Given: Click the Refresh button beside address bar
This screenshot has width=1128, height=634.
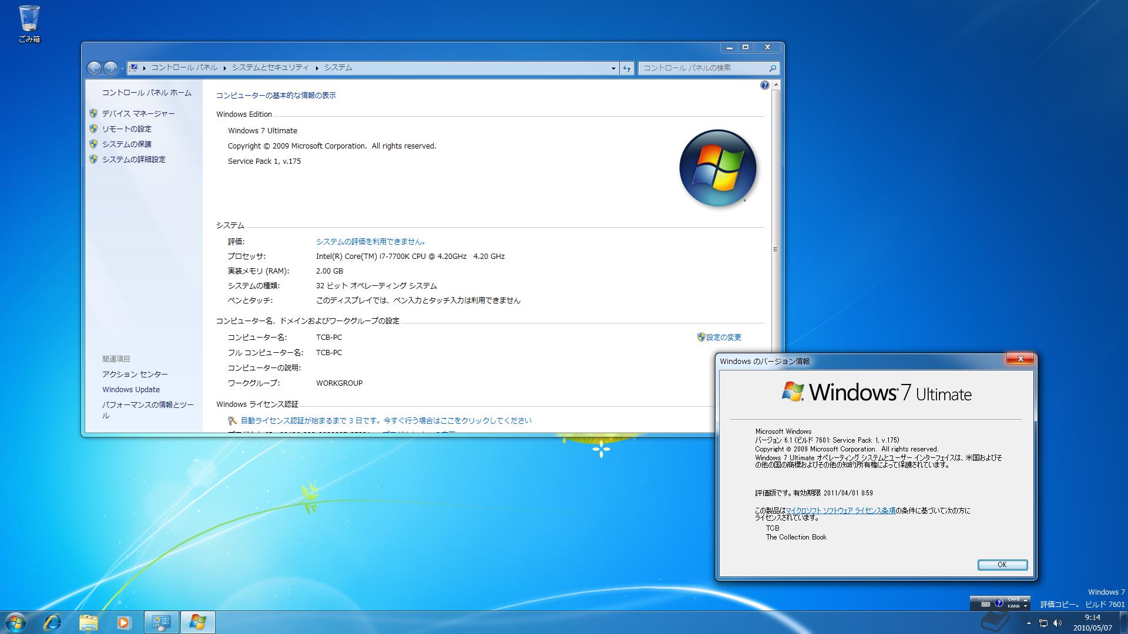Looking at the screenshot, I should (x=627, y=68).
